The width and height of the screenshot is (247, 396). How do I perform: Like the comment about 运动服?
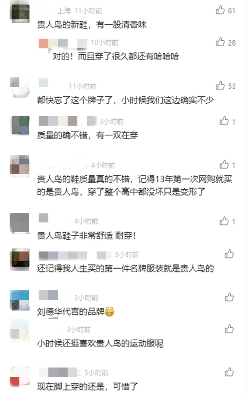tap(229, 329)
